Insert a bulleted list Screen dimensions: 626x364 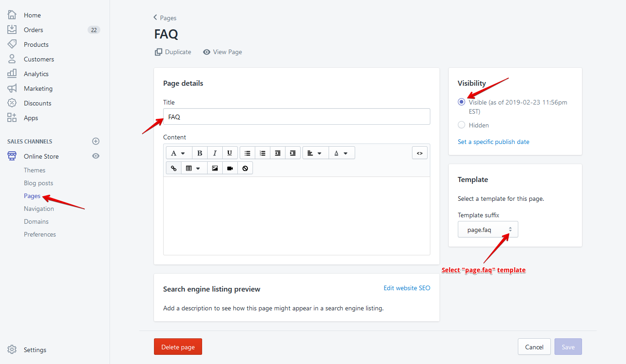(x=247, y=153)
